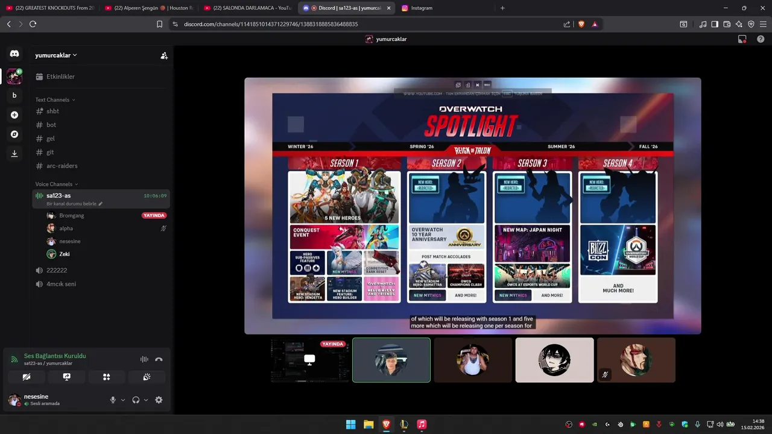Screen dimensions: 772x434
Task: Open user settings gear
Action: coord(159,400)
